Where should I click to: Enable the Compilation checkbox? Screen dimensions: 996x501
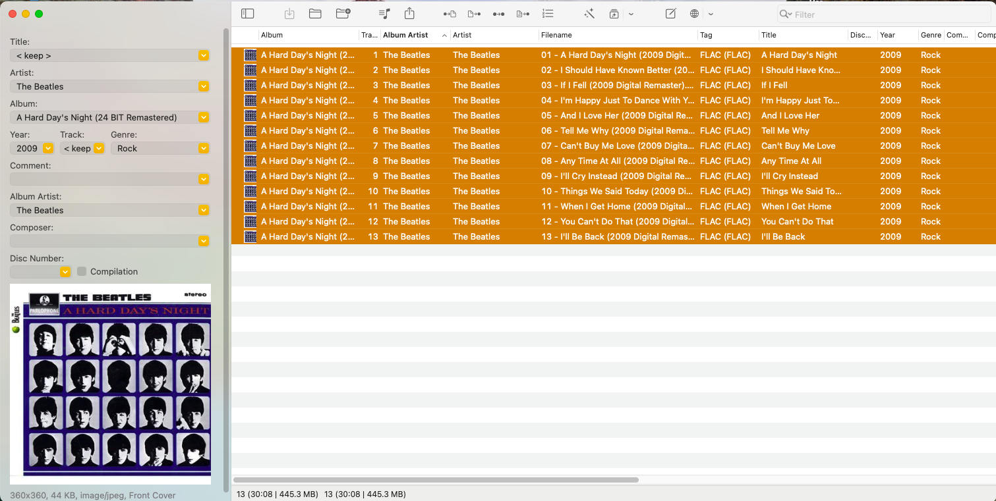tap(82, 271)
